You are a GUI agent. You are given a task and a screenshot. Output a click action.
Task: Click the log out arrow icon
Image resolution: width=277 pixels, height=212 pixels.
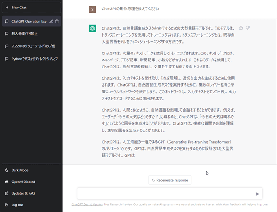[x=7, y=205]
